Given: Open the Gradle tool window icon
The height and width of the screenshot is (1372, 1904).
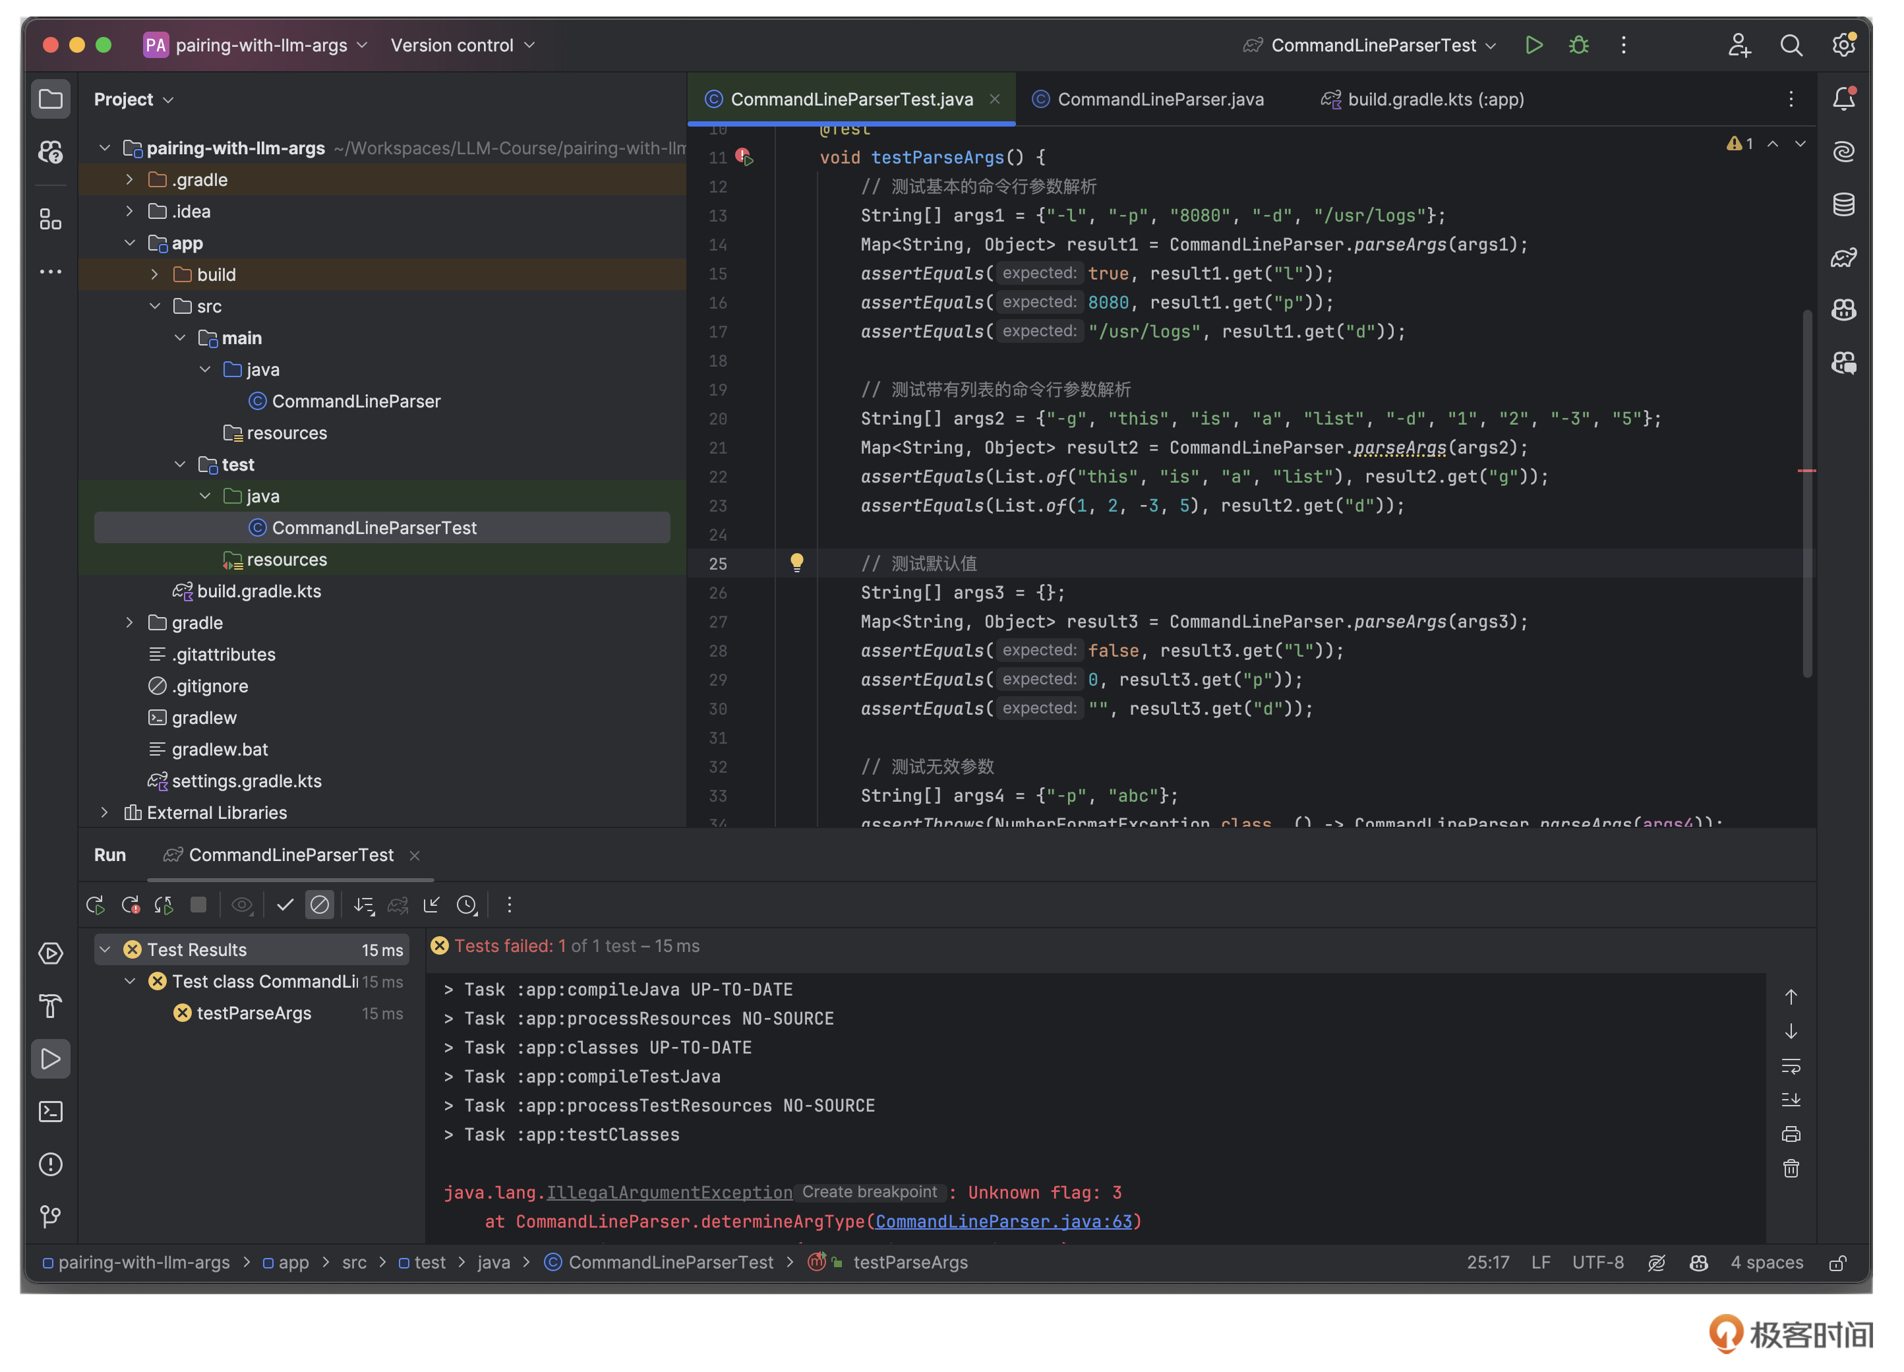Looking at the screenshot, I should [1843, 258].
